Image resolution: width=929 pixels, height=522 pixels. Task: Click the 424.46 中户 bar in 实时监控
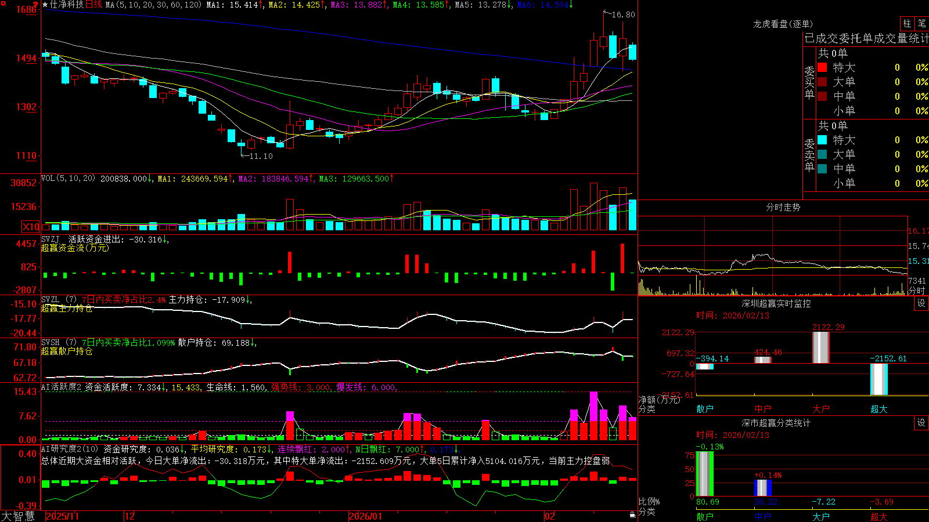point(763,360)
